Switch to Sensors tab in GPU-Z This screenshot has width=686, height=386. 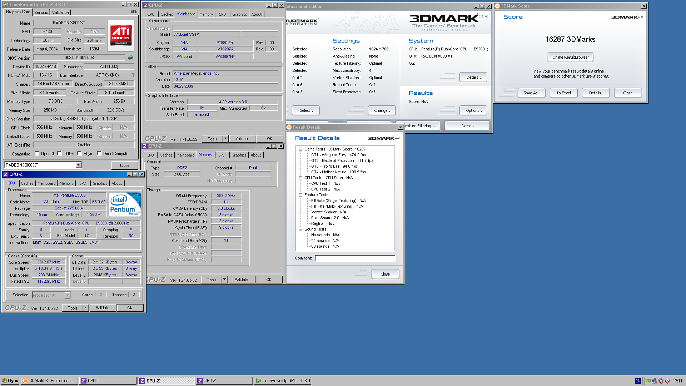click(x=41, y=12)
